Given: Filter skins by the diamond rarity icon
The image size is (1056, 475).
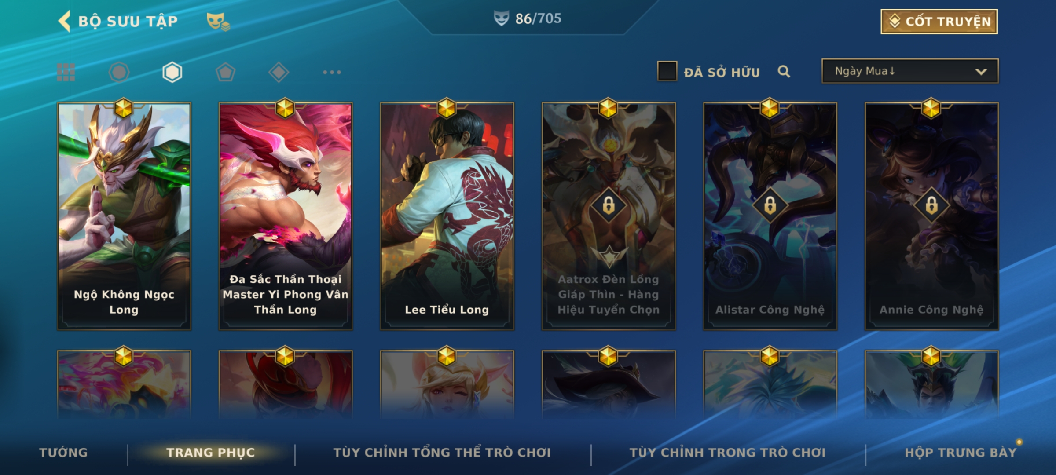Looking at the screenshot, I should [x=279, y=72].
